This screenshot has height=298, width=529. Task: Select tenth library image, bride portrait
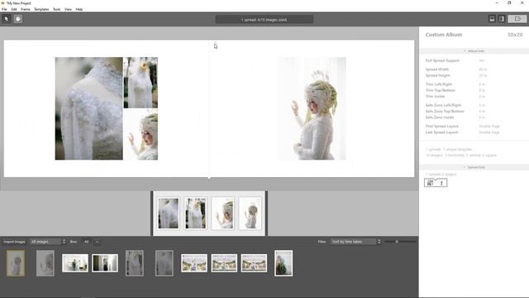tap(284, 263)
